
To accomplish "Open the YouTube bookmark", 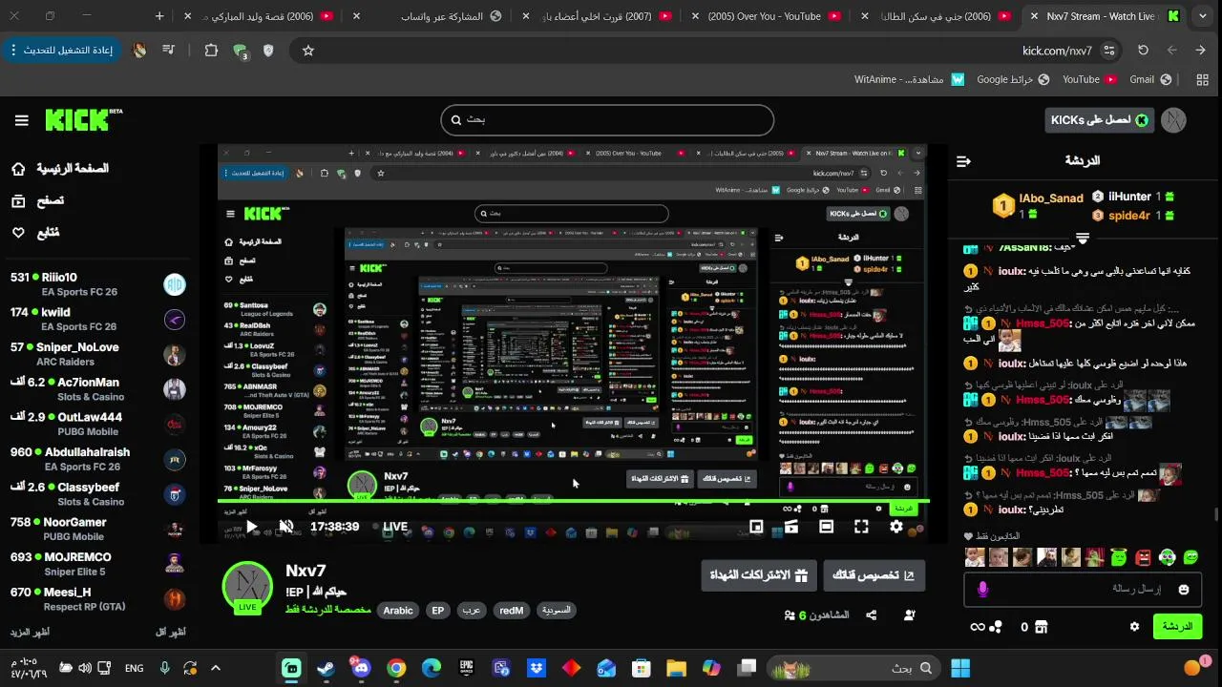I will coord(1090,80).
